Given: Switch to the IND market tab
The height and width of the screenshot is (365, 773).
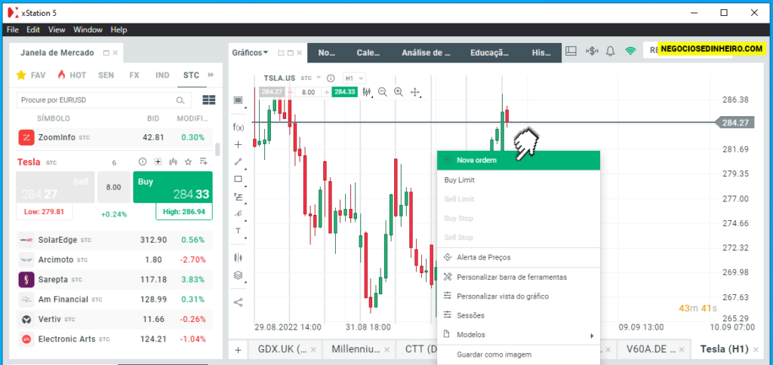Looking at the screenshot, I should point(162,75).
